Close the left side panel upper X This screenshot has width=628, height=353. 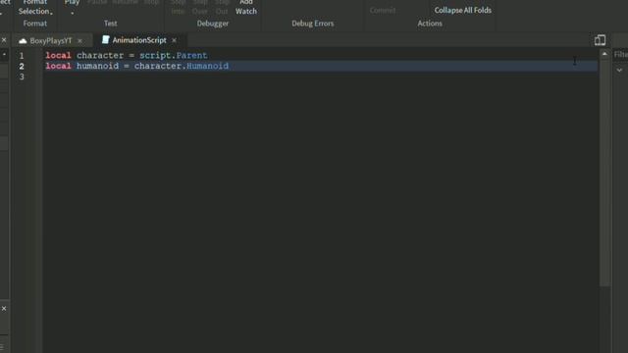4,40
